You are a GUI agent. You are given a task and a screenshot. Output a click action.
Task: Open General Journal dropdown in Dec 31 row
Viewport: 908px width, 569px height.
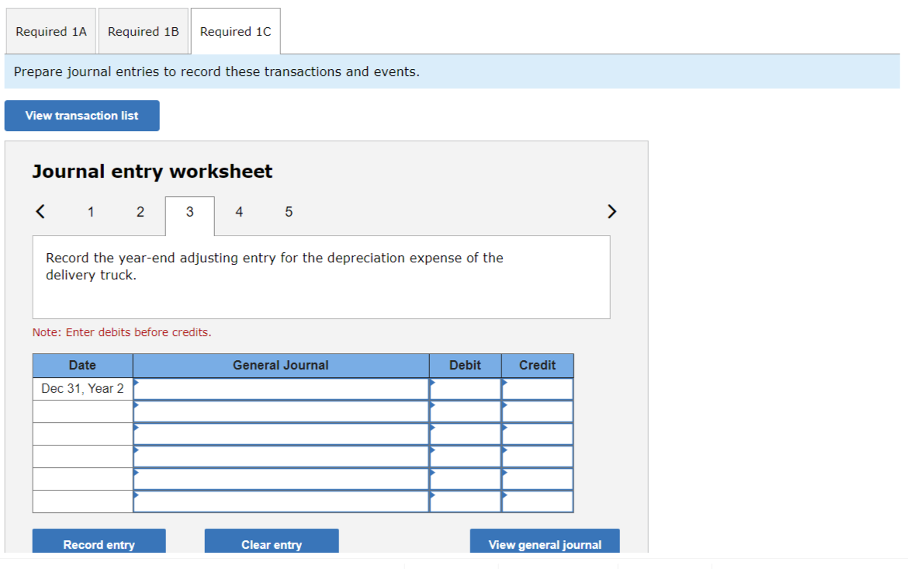pyautogui.click(x=281, y=389)
